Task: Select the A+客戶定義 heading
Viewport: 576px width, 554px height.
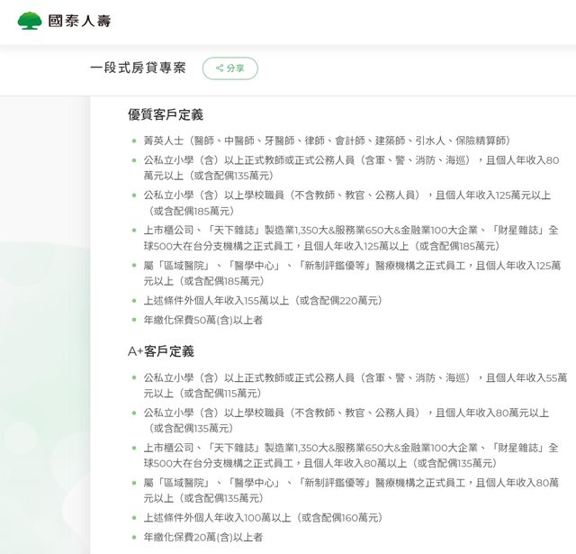Action: click(161, 351)
